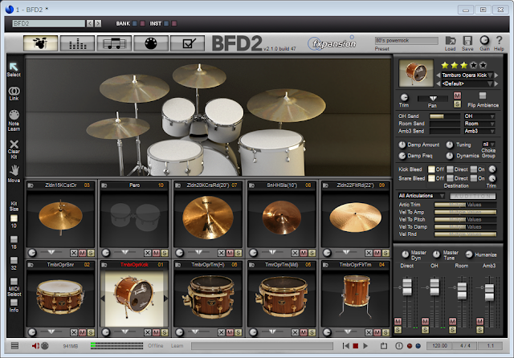
Task: Solo the Zldn20KCrsRd(20') slot
Action: click(239, 253)
